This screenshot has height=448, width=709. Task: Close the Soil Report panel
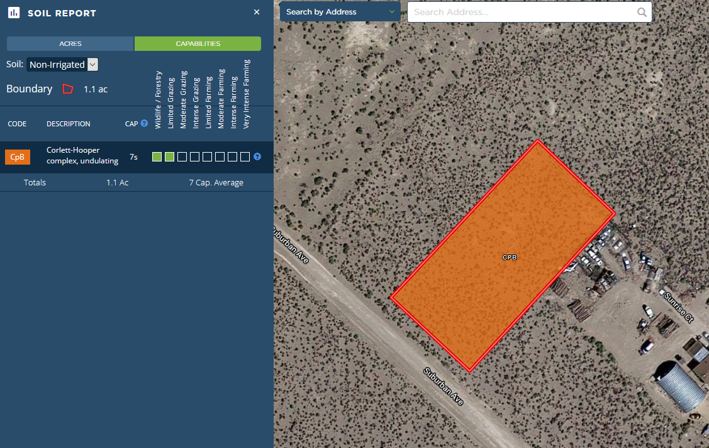pos(256,12)
